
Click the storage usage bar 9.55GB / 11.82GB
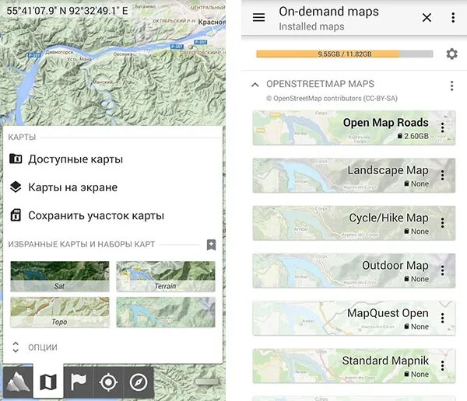(x=344, y=54)
